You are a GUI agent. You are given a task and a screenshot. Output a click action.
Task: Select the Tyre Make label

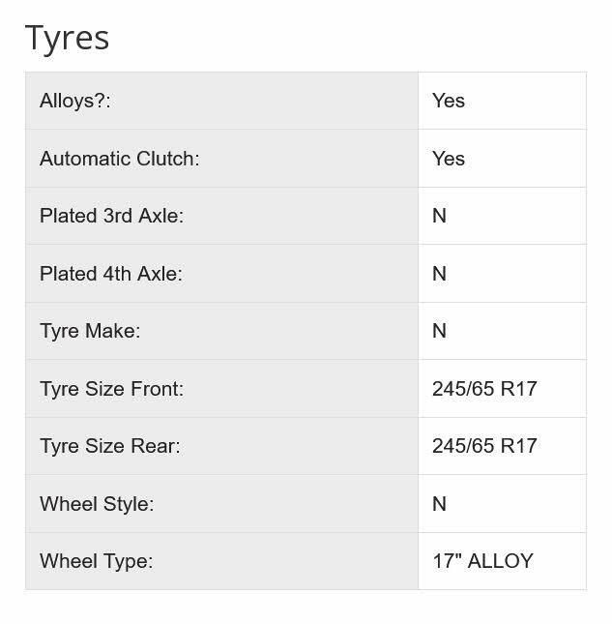(90, 331)
